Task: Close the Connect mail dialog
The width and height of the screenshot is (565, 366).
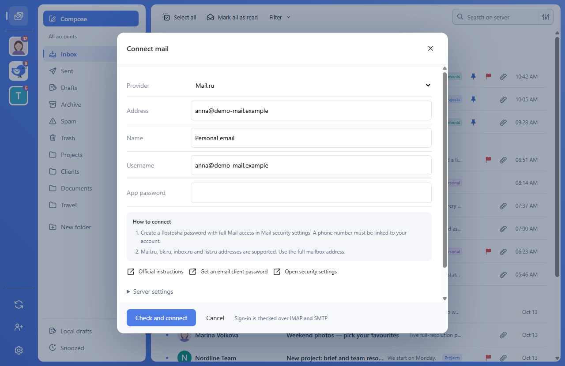Action: (430, 49)
